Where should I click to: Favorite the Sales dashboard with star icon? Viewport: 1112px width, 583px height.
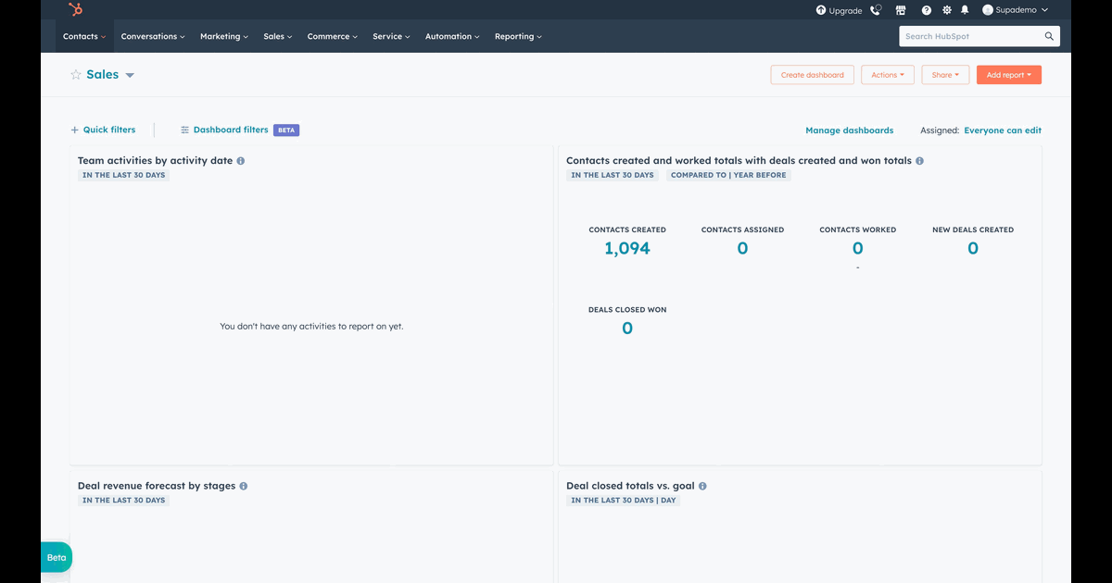[x=76, y=75]
